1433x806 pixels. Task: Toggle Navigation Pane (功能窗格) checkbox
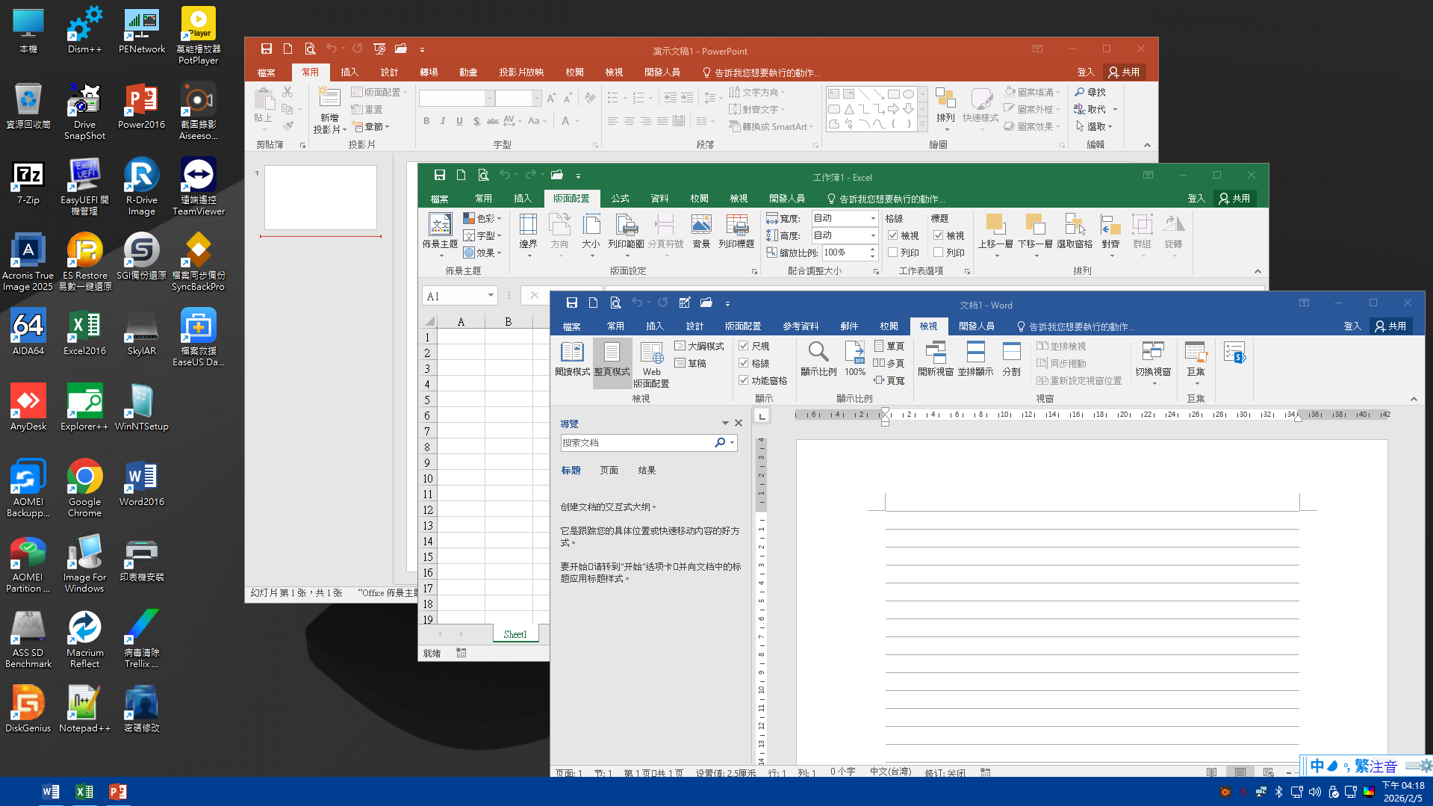pos(744,380)
